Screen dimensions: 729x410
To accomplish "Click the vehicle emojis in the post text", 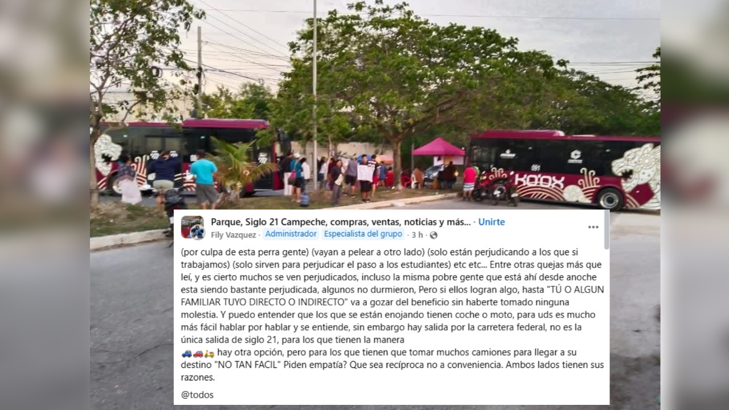I will coord(198,353).
